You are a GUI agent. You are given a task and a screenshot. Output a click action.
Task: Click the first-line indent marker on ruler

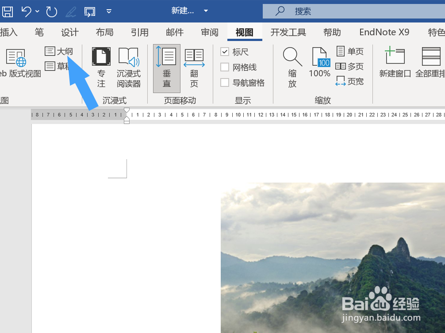tap(127, 110)
